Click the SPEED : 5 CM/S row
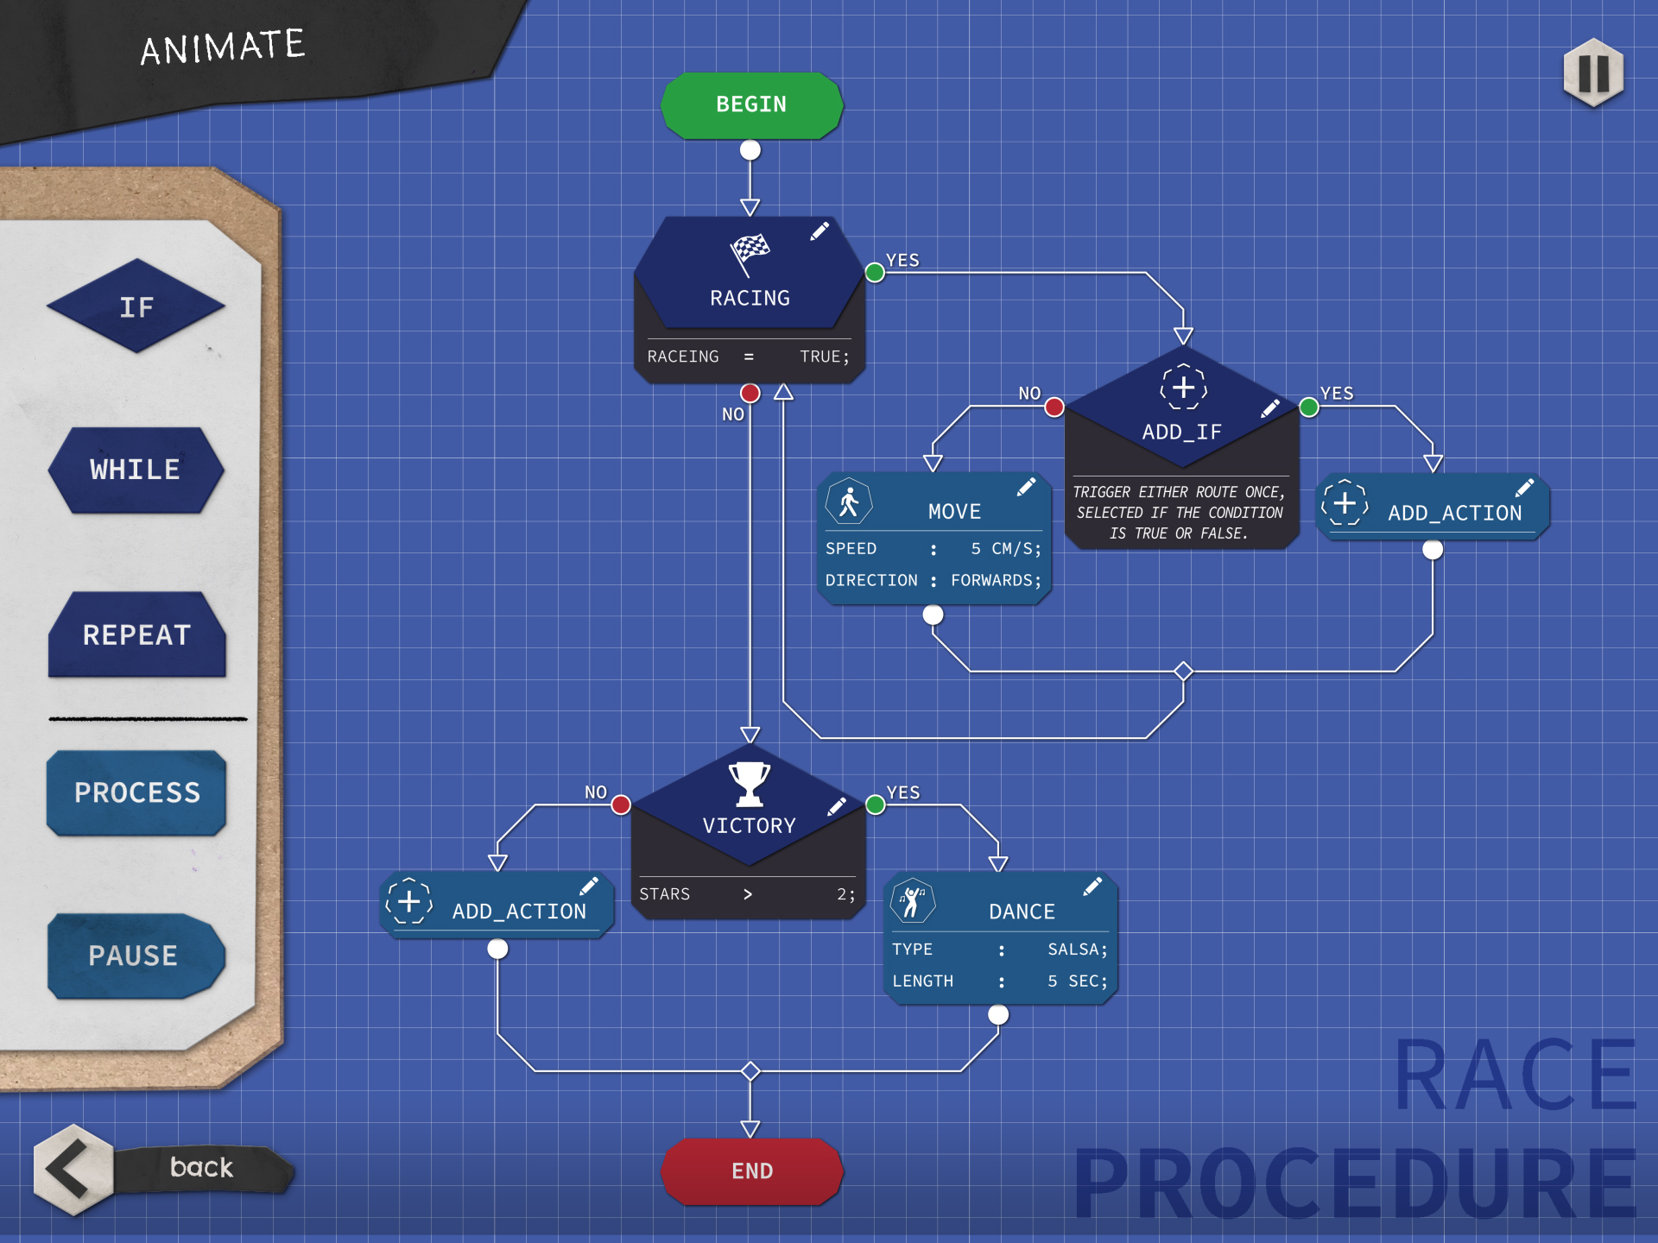Viewport: 1658px width, 1243px height. point(933,549)
